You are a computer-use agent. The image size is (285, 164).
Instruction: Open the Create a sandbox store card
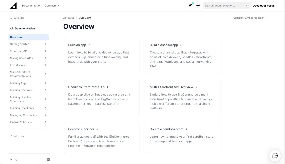pos(183,137)
